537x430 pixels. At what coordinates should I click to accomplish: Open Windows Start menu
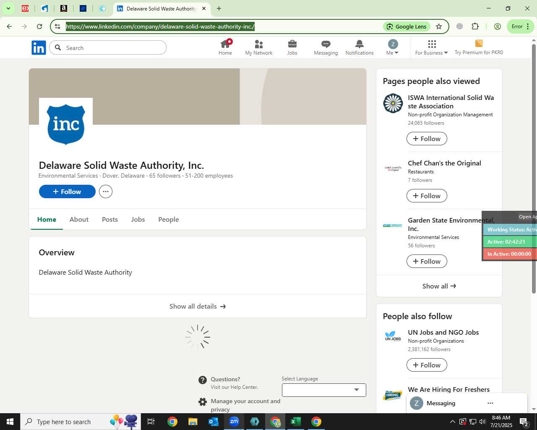(10, 422)
